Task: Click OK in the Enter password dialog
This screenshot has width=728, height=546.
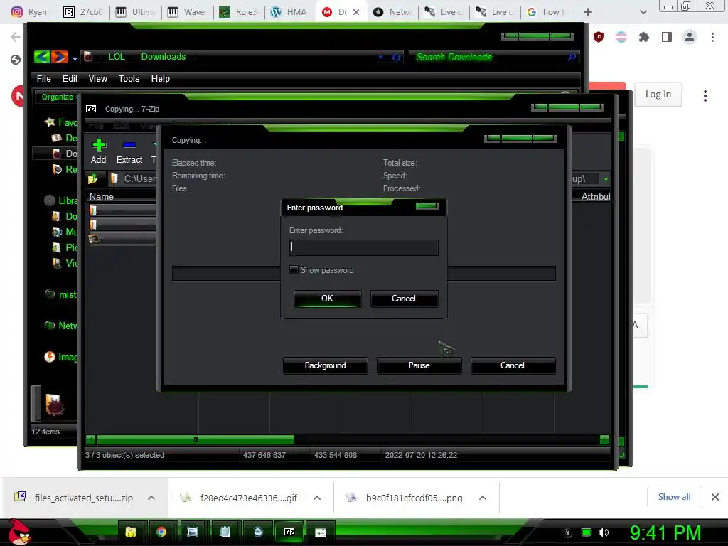Action: [x=327, y=299]
